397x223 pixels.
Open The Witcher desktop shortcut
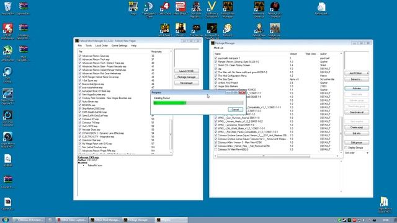[196, 30]
